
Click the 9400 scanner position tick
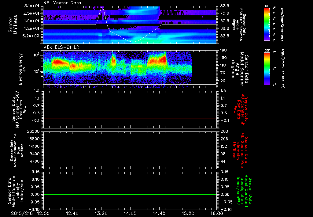point(35,154)
